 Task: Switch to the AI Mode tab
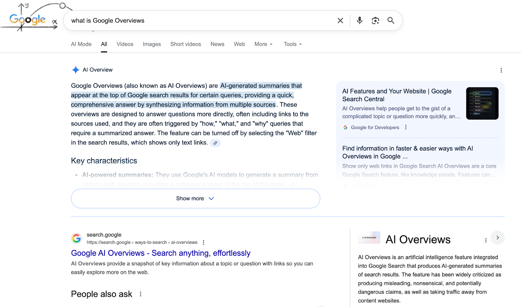[x=81, y=44]
